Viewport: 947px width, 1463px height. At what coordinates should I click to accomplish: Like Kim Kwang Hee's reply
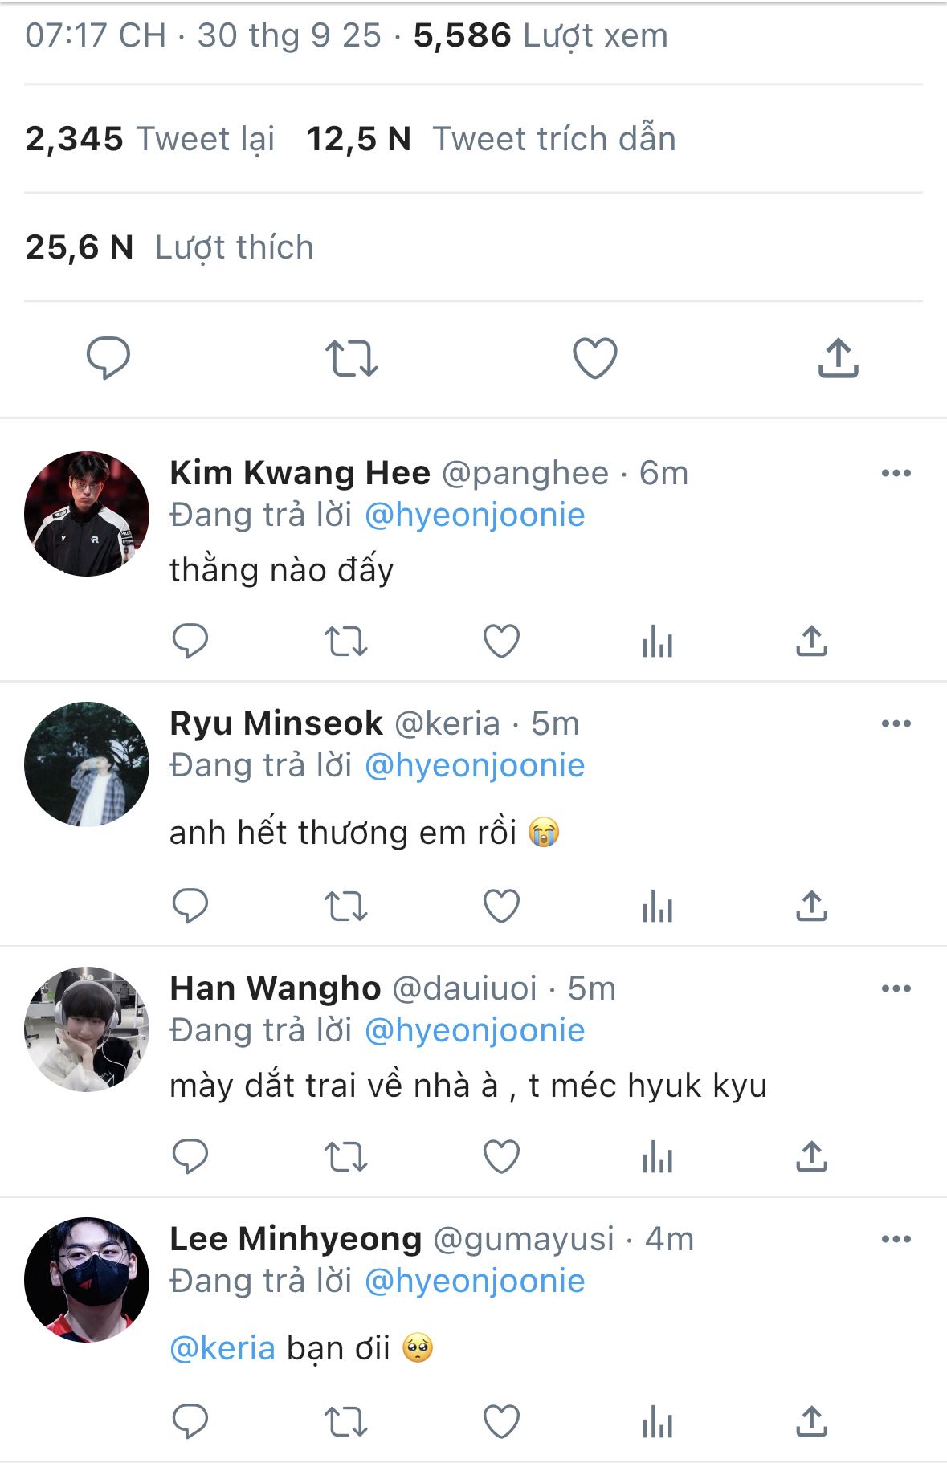[x=501, y=641]
